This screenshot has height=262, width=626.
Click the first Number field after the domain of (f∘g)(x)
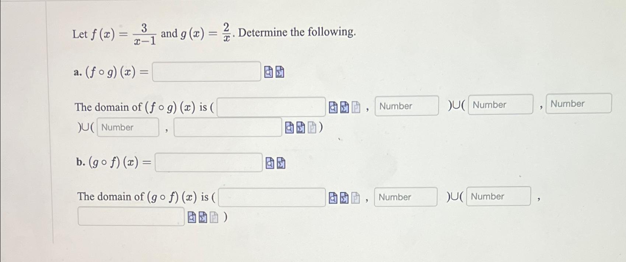[x=406, y=106]
